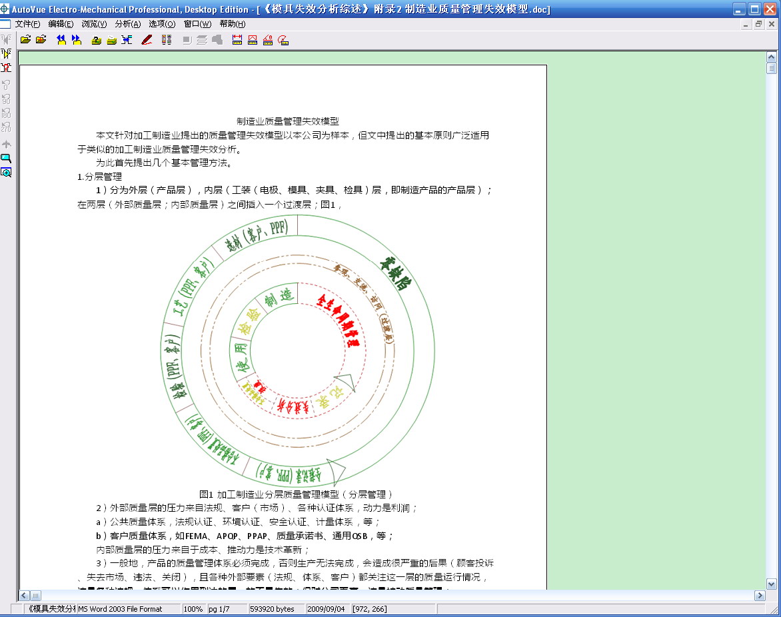Click the MS Word 2003 File Format status
781x617 pixels.
coord(128,609)
